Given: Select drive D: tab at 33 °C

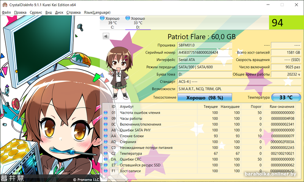Looking at the screenshot, I should [x=138, y=23].
